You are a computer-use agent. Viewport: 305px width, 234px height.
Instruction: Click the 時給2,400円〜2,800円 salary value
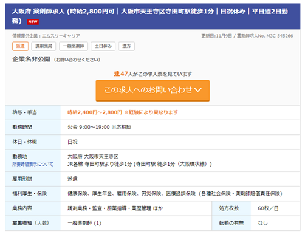(95, 112)
